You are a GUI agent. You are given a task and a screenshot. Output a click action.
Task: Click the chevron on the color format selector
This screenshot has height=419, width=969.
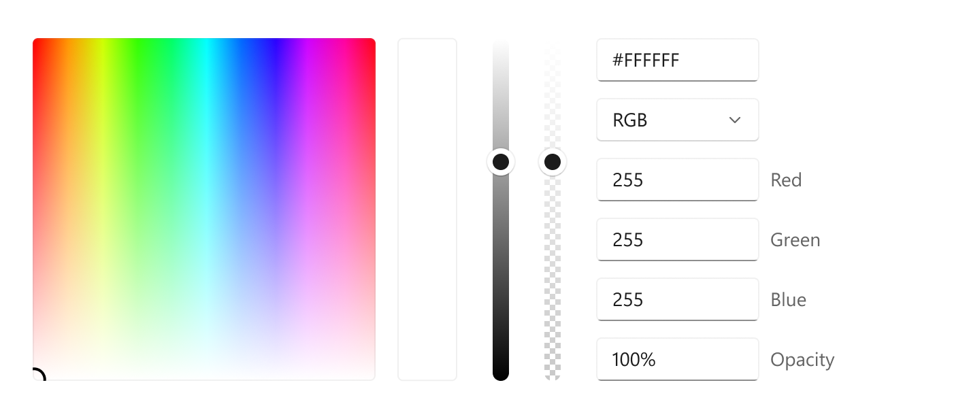(x=735, y=120)
